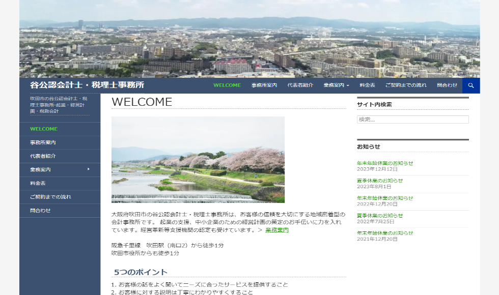Expand the 業務案内 submenu arrow in sidebar

tap(88, 169)
